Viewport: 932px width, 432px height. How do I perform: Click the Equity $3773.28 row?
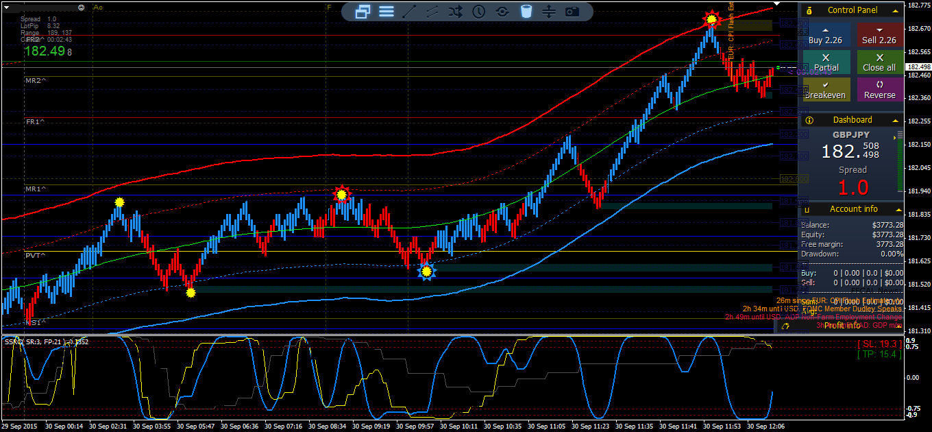pyautogui.click(x=852, y=235)
